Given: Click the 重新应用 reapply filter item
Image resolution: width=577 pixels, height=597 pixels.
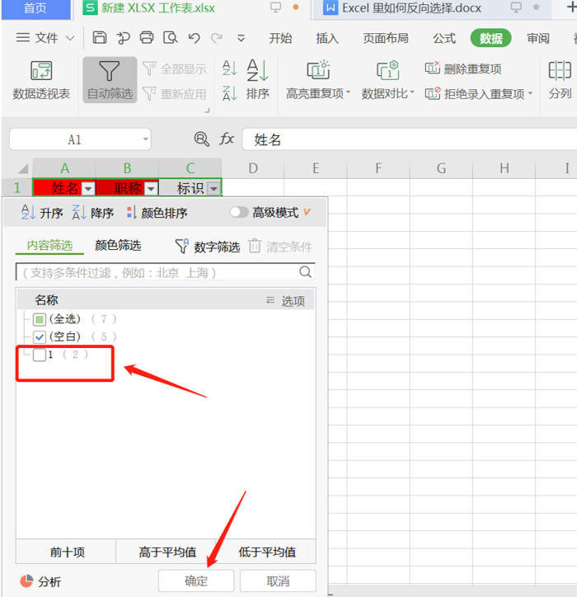Looking at the screenshot, I should point(174,94).
